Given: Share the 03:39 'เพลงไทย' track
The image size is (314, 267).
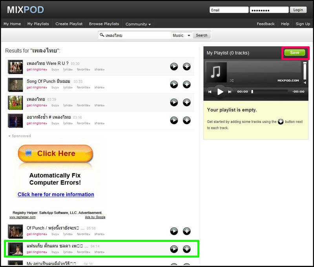Looking at the screenshot, I should [100, 105].
